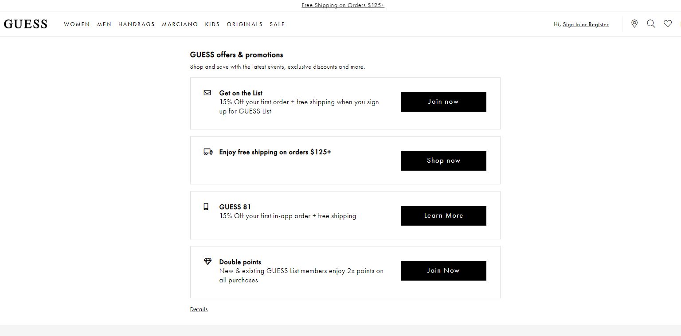Open the SALE section
This screenshot has width=681, height=336.
277,24
